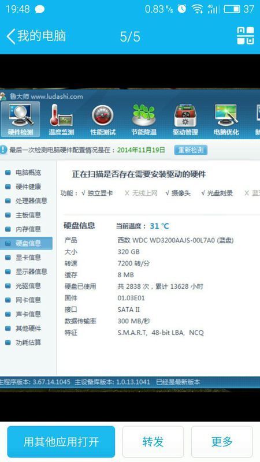Viewport: 260px width, 462px height.
Task: Click firmware value 01.03E01
Action: click(131, 298)
